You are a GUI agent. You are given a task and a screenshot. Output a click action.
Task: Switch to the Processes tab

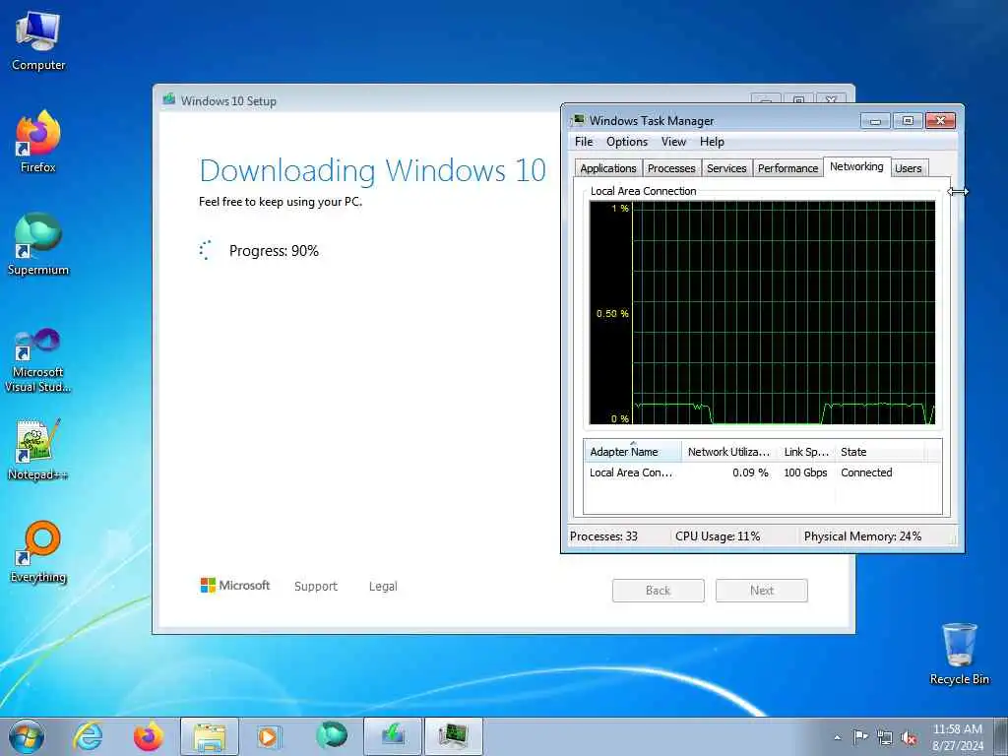(671, 167)
